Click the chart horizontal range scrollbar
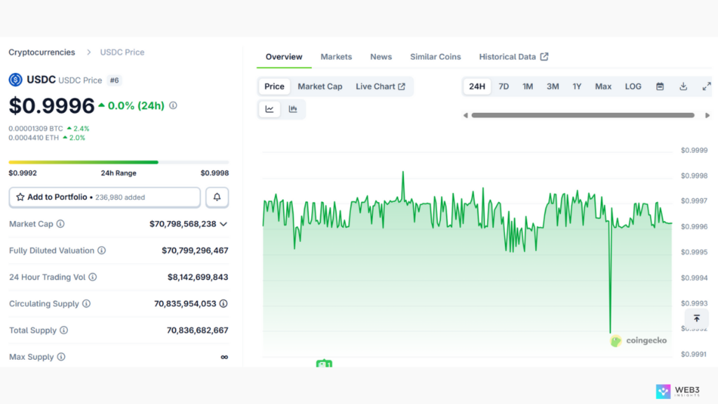Image resolution: width=718 pixels, height=404 pixels. click(582, 115)
